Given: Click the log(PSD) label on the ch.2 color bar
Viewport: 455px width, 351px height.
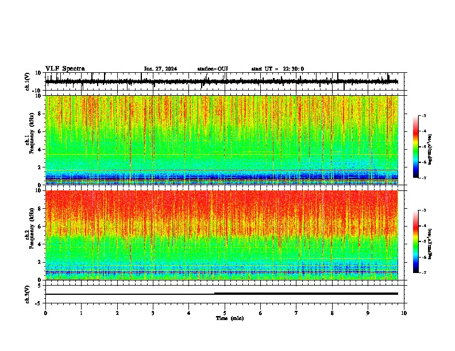Looking at the screenshot, I should [x=431, y=244].
